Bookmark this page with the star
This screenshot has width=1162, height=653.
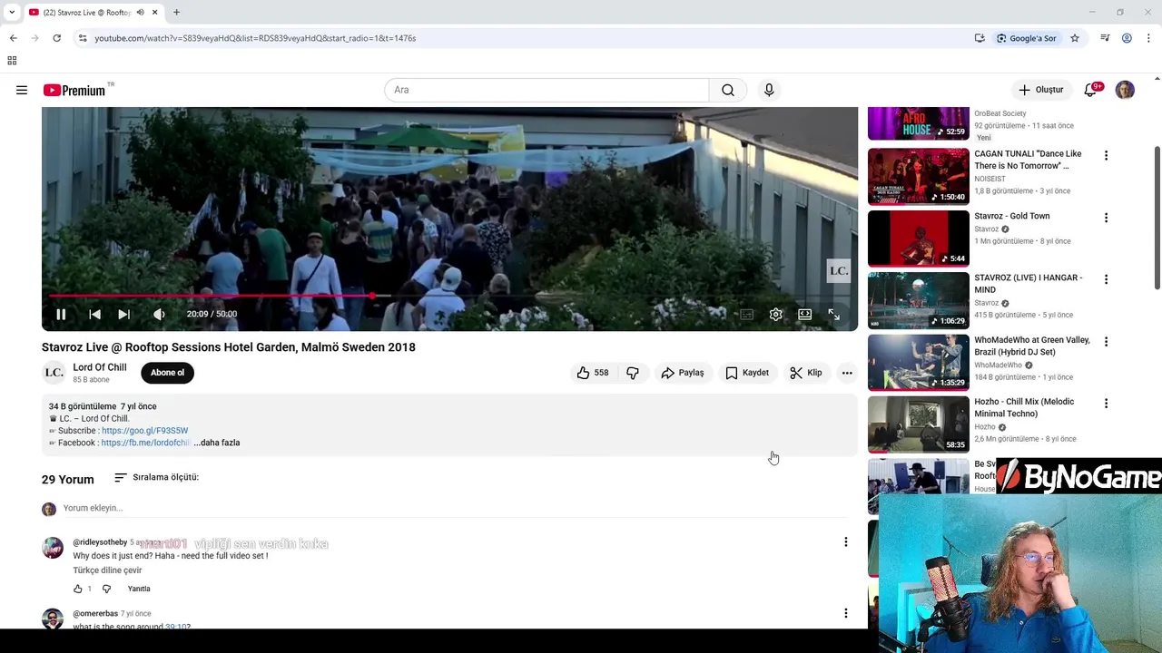(x=1074, y=38)
